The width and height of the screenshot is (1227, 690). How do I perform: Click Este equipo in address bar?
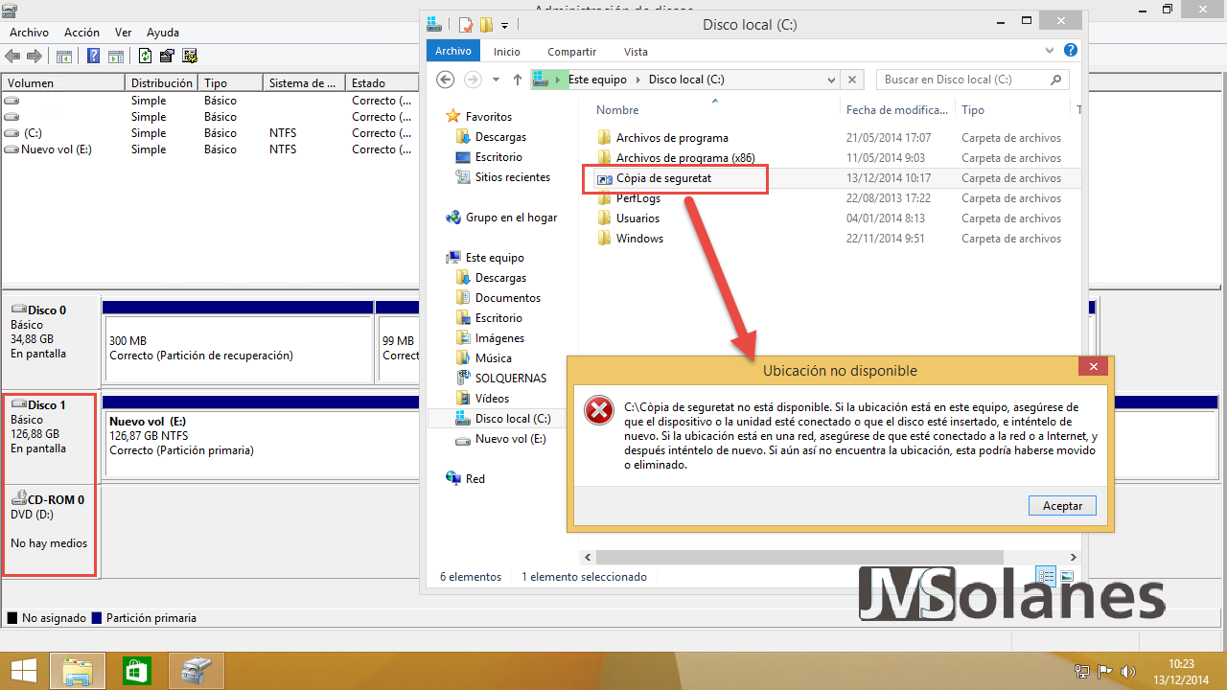(597, 80)
